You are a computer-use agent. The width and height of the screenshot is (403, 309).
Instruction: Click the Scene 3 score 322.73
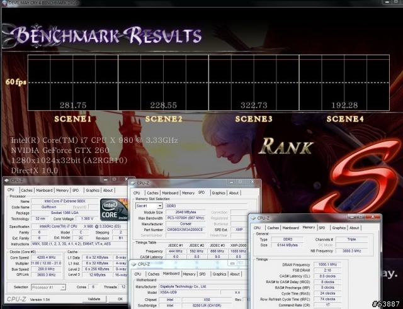coord(254,105)
